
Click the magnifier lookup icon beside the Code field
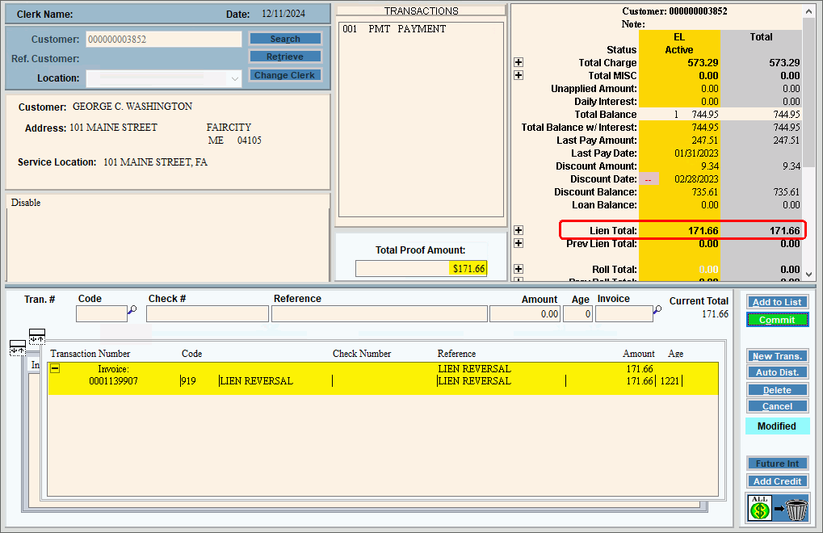click(x=132, y=310)
